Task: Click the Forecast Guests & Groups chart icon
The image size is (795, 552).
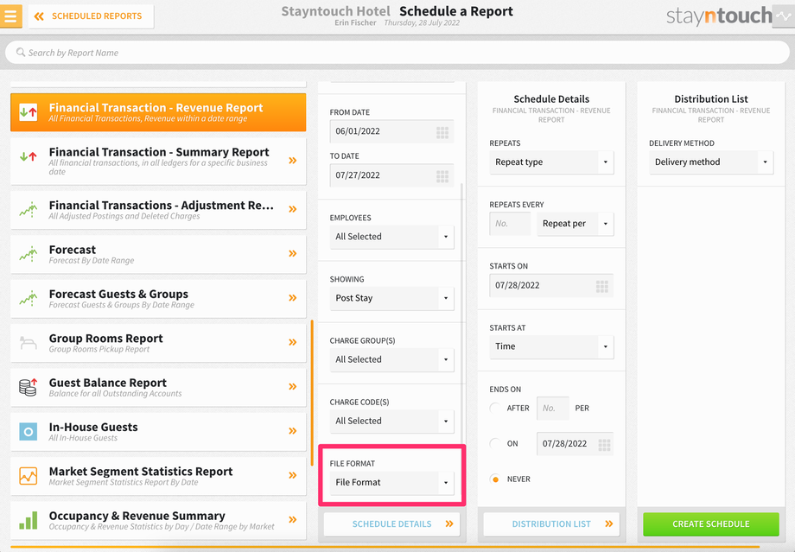Action: (29, 299)
